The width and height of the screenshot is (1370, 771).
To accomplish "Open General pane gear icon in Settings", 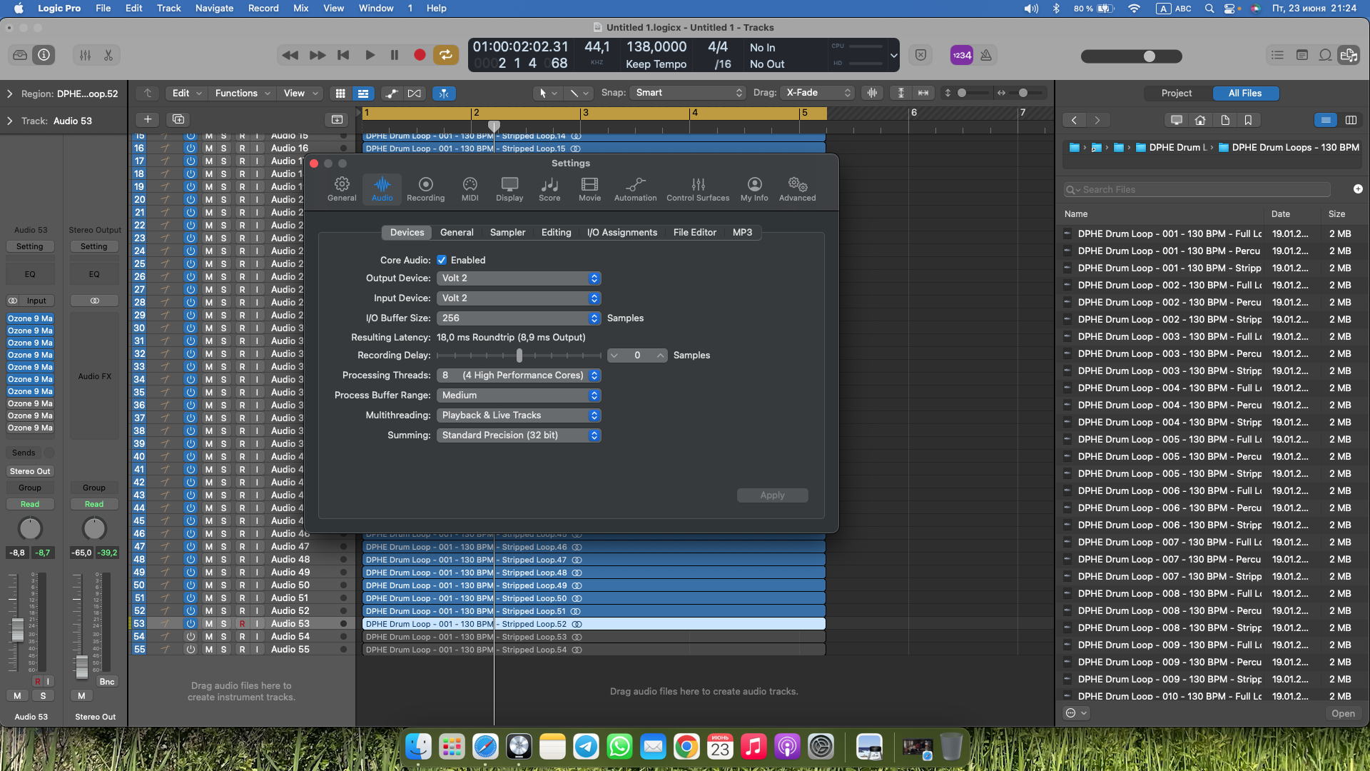I will pyautogui.click(x=342, y=189).
